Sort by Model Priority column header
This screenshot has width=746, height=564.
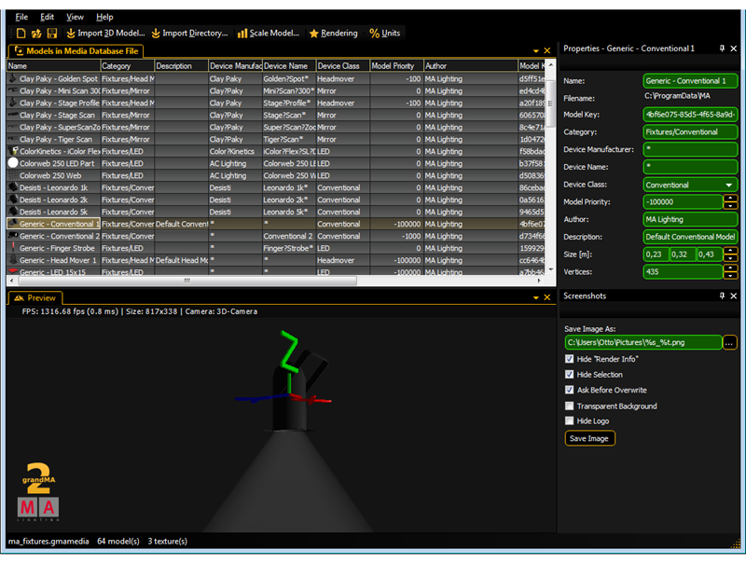click(x=396, y=66)
